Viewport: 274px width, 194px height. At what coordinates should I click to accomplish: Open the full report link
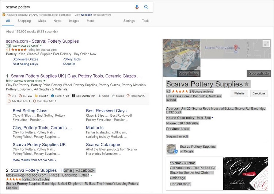coord(87,15)
